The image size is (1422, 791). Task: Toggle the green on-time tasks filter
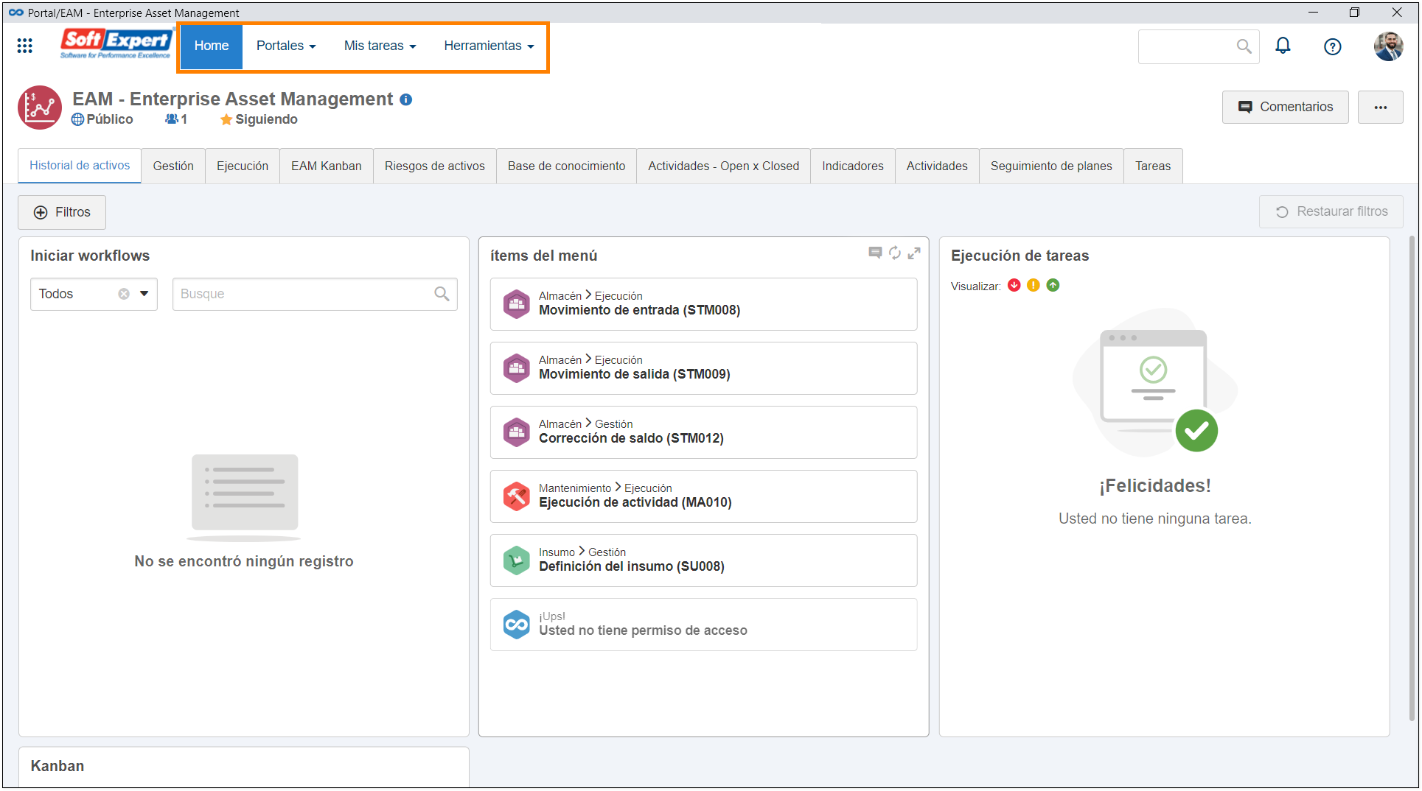coord(1053,286)
